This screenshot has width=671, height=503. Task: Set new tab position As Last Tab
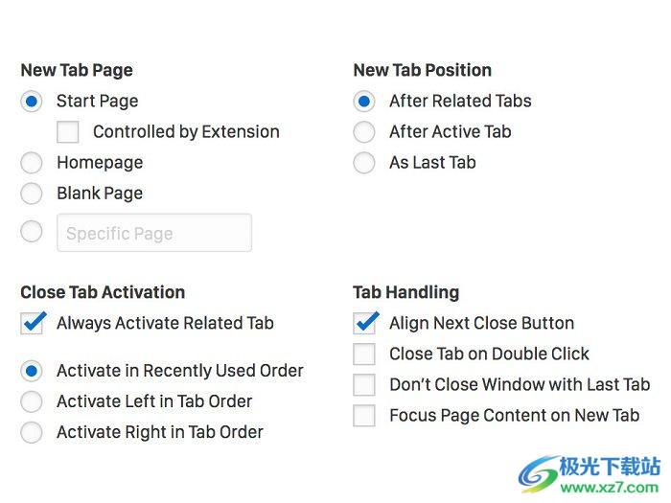(364, 163)
